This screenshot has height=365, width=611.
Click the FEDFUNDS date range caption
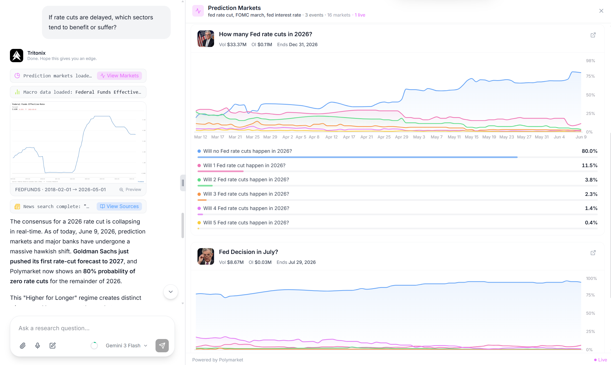(60, 190)
